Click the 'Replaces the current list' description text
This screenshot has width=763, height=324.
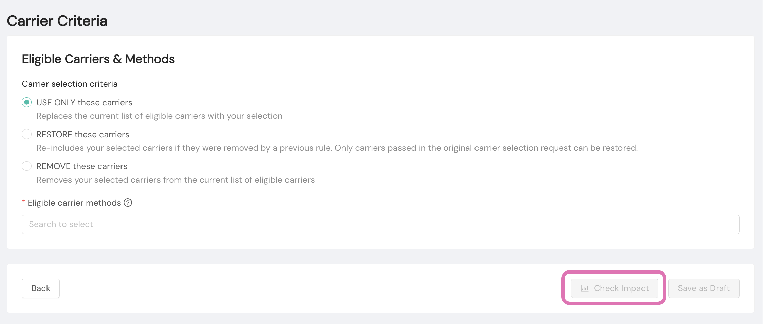[160, 116]
